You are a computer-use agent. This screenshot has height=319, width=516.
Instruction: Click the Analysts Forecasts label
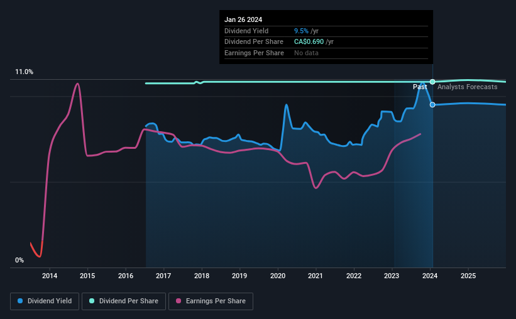pos(468,87)
